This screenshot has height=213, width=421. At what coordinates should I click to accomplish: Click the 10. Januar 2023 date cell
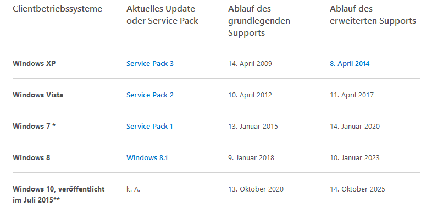[x=354, y=157]
